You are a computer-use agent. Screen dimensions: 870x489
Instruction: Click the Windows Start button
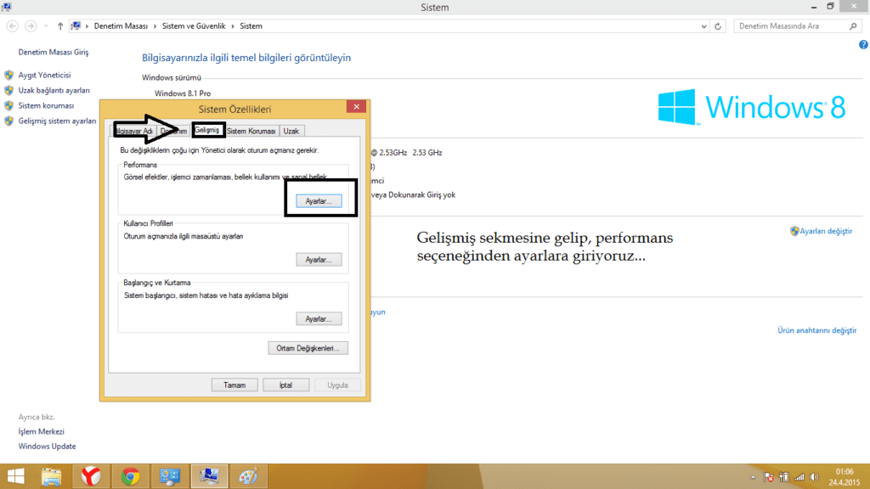[15, 476]
